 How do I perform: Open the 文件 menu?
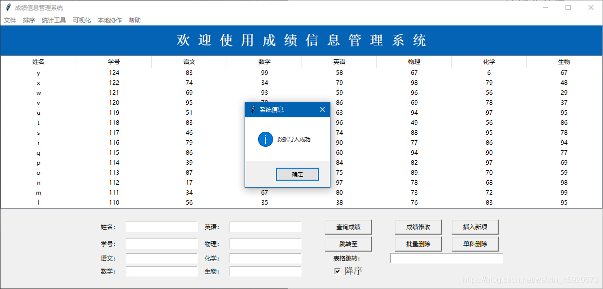10,20
